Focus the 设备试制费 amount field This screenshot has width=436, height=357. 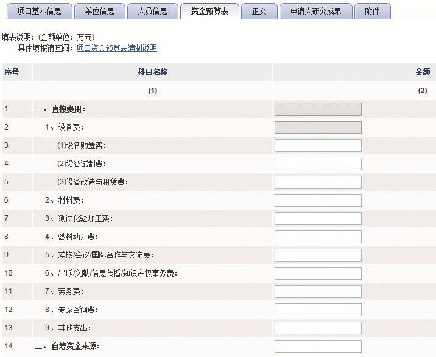click(318, 164)
